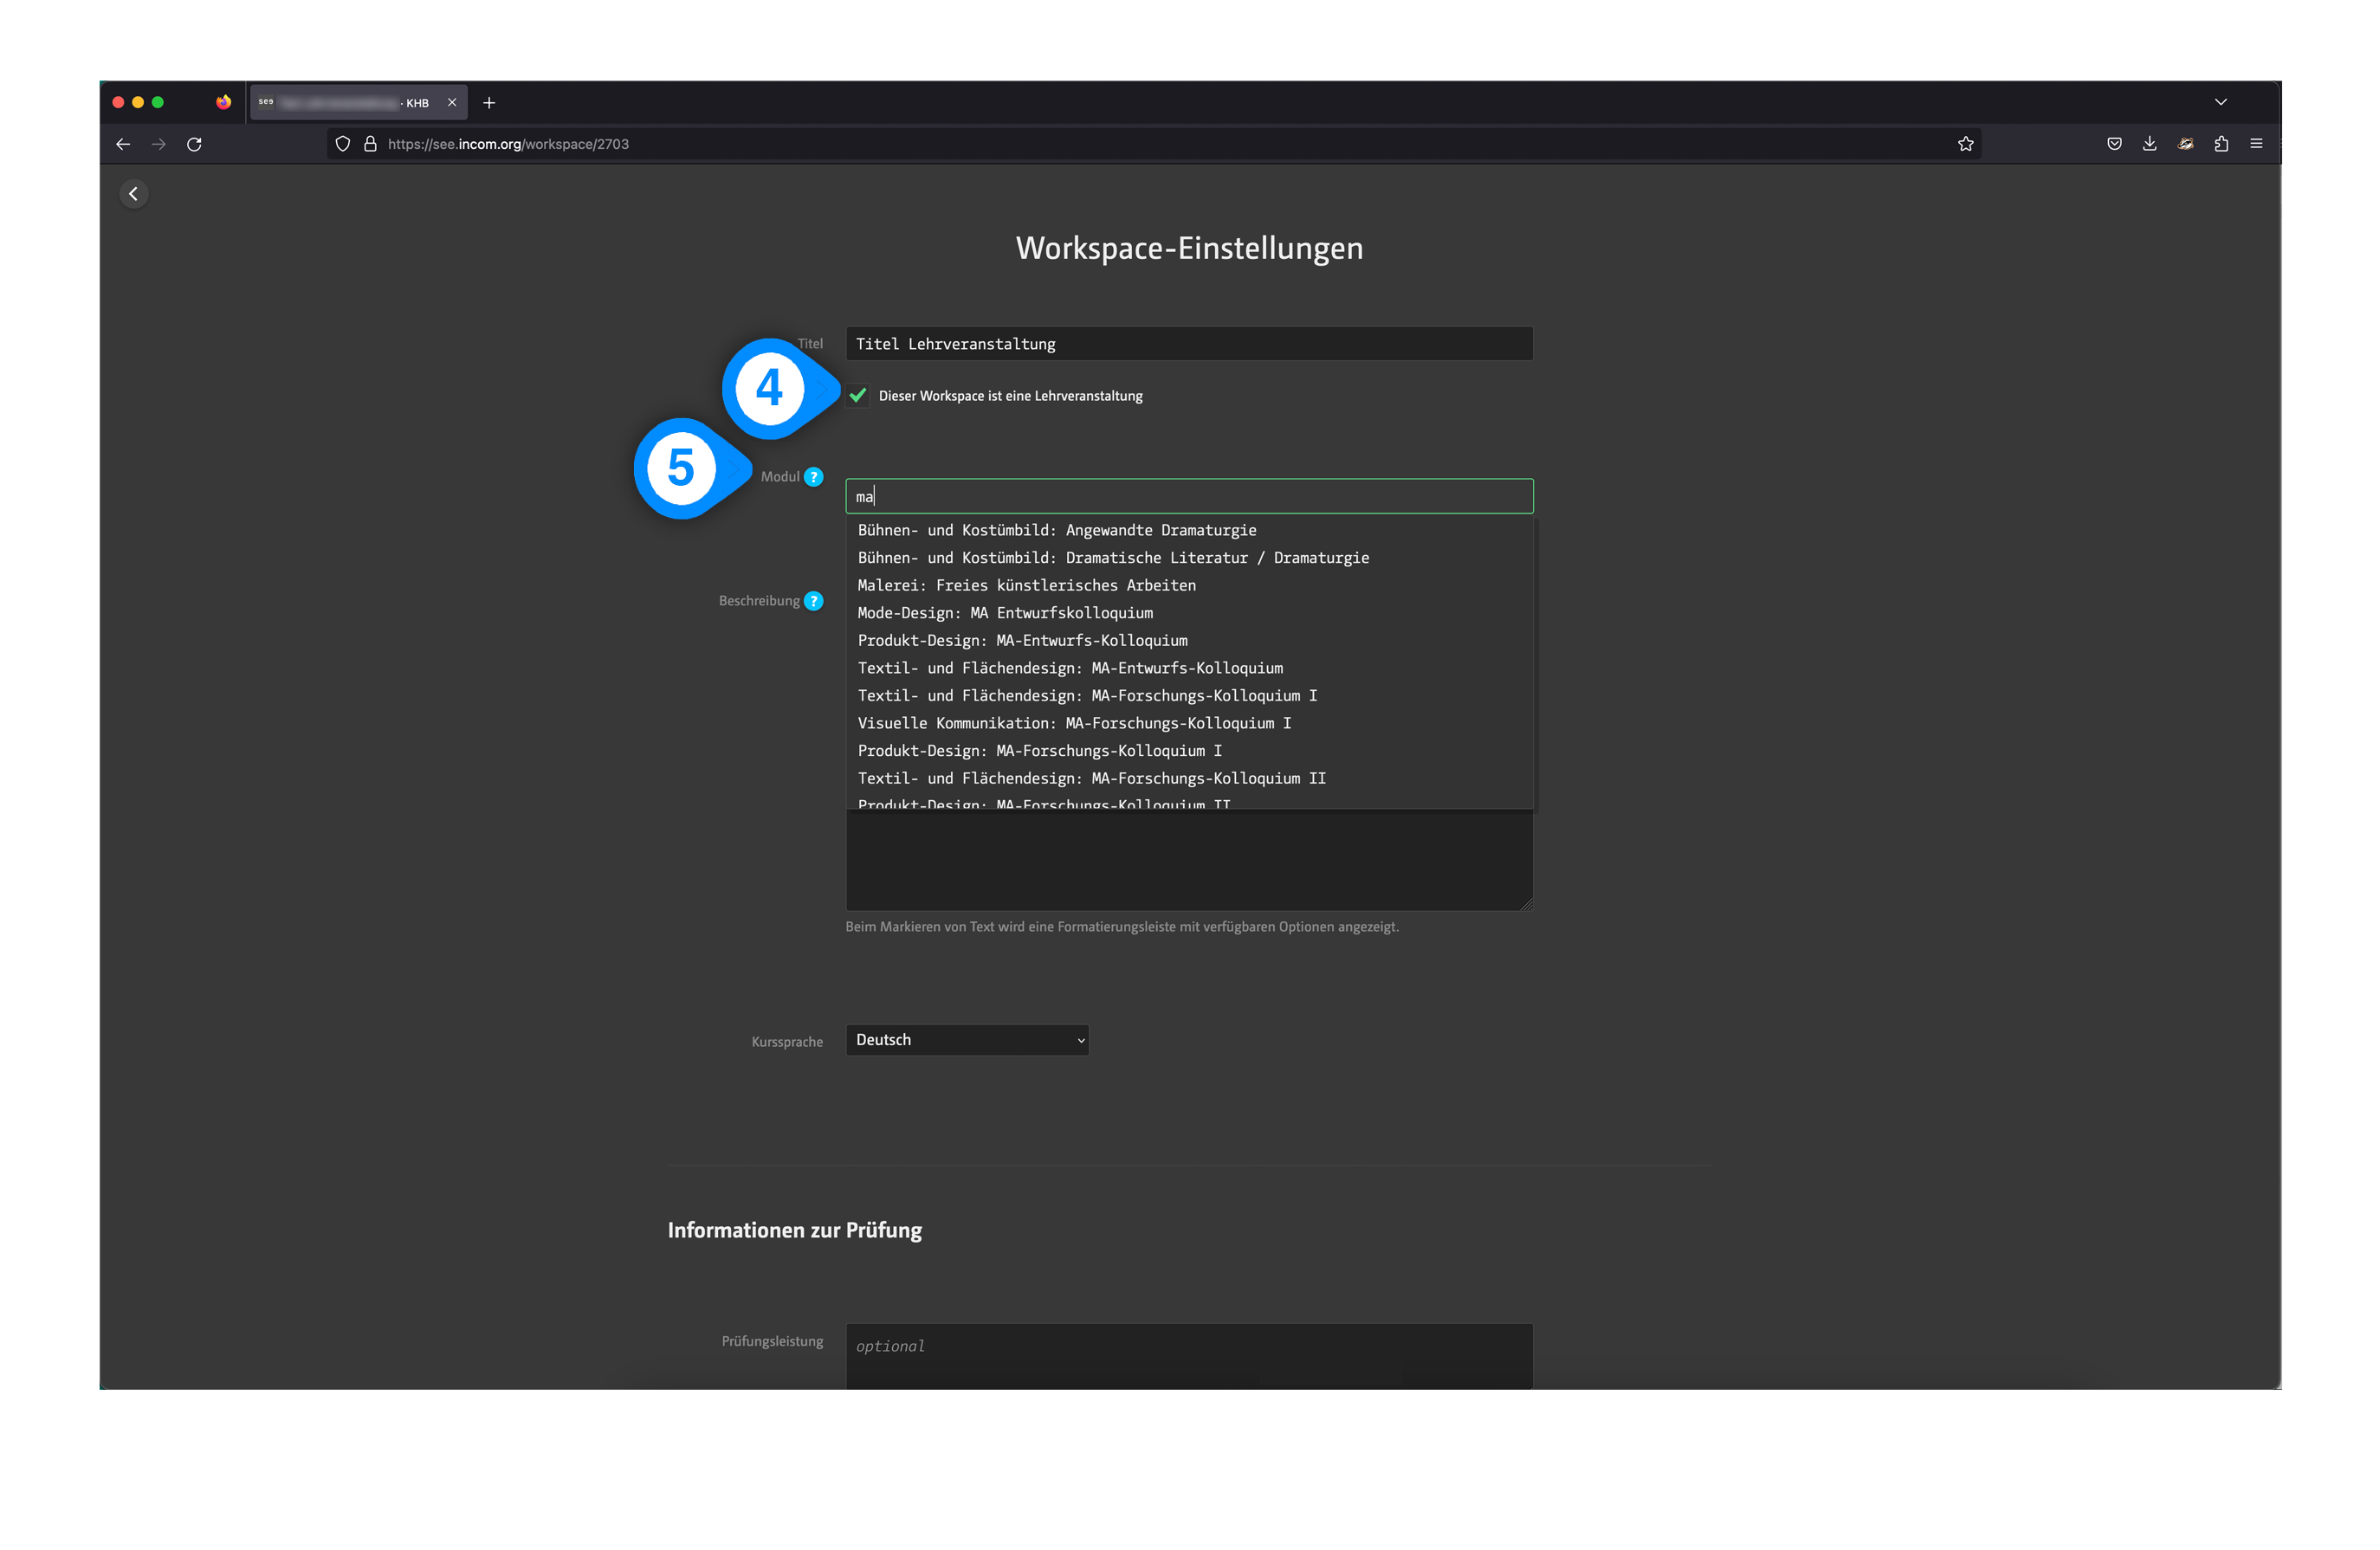Open the Pocket save icon
Screen dimensions: 2380x1550
click(x=2114, y=144)
